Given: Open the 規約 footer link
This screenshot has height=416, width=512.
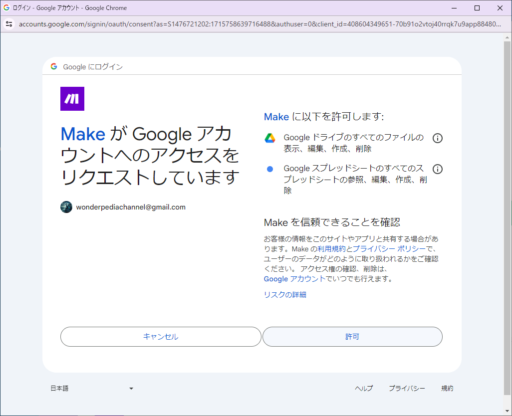Looking at the screenshot, I should (447, 388).
